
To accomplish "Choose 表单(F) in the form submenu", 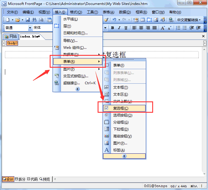I will tap(124, 65).
